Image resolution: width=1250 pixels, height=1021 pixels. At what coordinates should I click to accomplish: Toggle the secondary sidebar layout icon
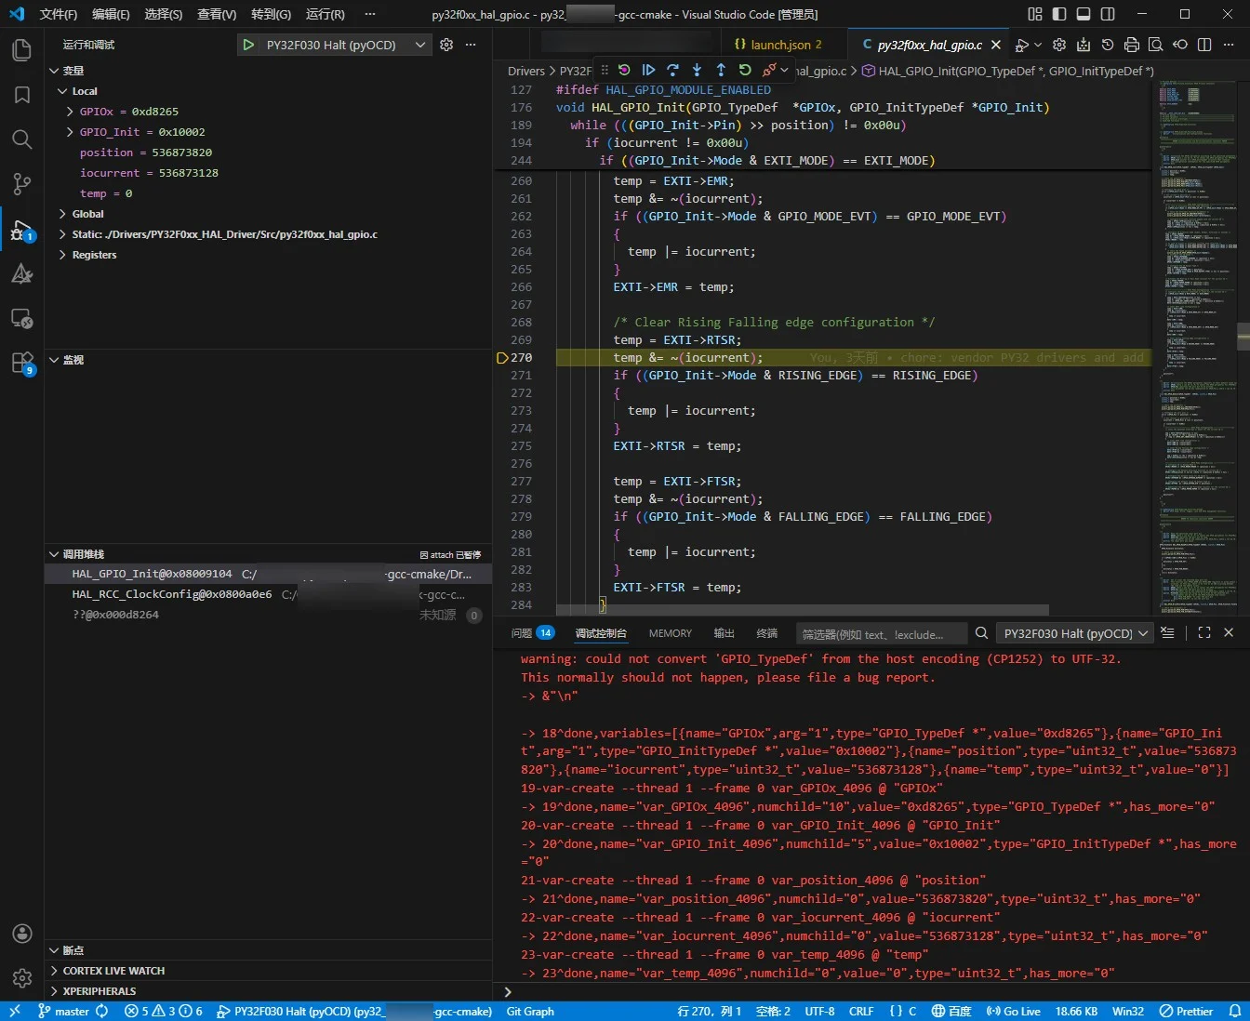point(1108,14)
